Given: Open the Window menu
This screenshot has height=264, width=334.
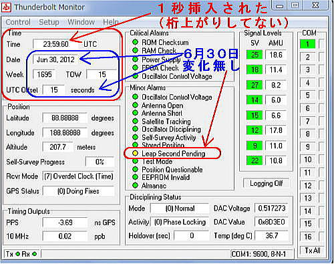Looking at the screenshot, I should pyautogui.click(x=81, y=22).
